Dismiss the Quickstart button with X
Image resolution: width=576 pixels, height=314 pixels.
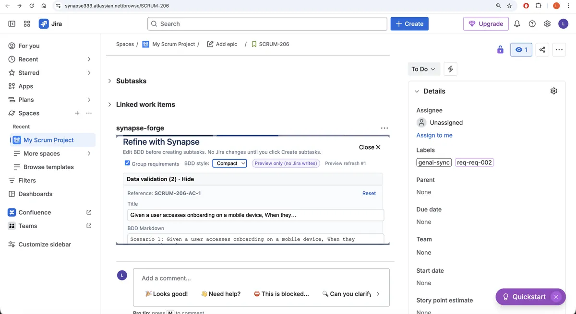coord(556,297)
